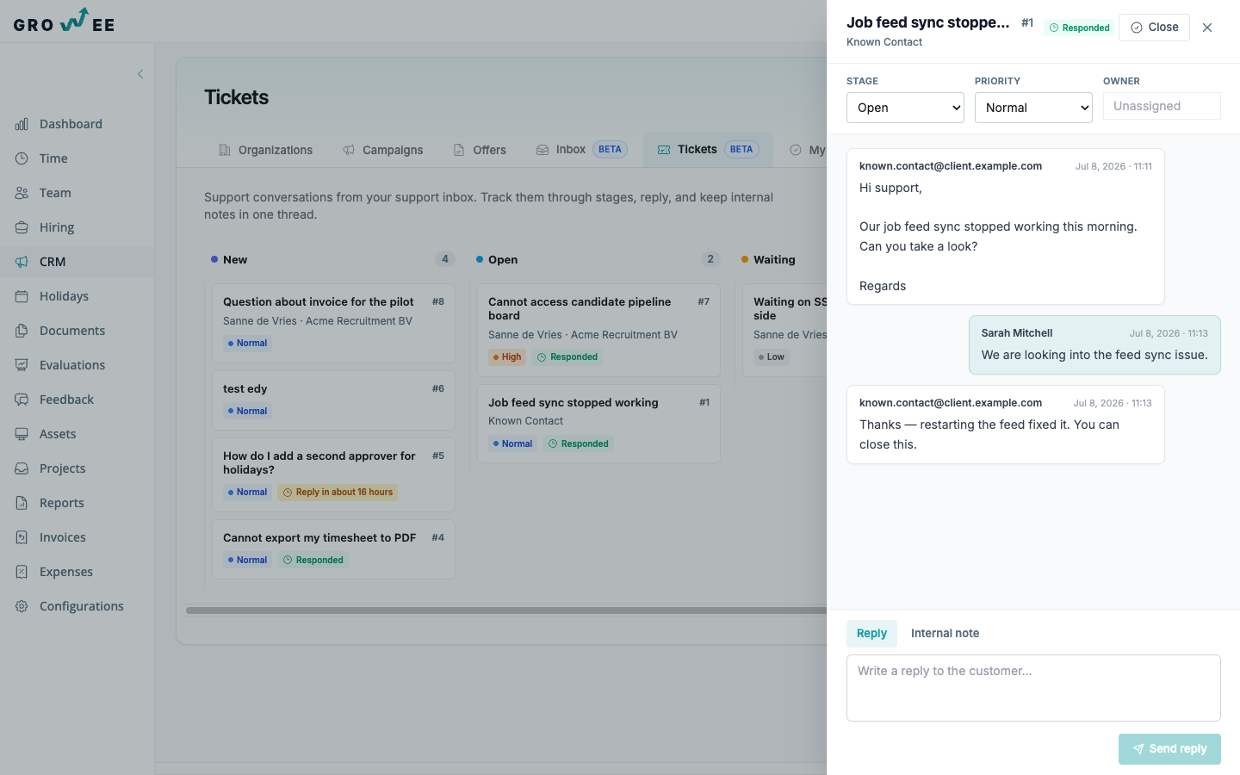Click the Send reply button
This screenshot has height=775, width=1240.
click(x=1169, y=749)
